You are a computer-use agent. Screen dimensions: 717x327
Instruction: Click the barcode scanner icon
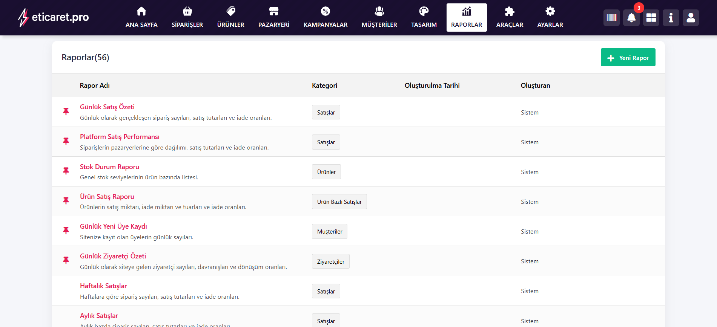pyautogui.click(x=611, y=18)
